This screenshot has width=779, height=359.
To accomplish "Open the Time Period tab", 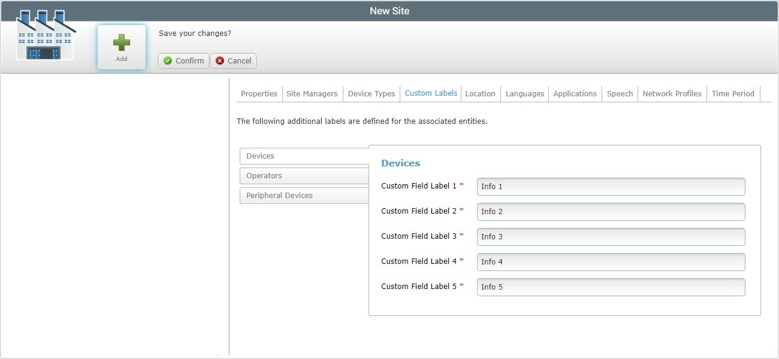I will tap(733, 93).
